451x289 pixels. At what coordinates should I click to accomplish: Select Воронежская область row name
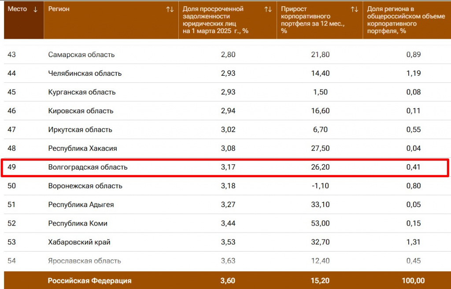coord(85,185)
